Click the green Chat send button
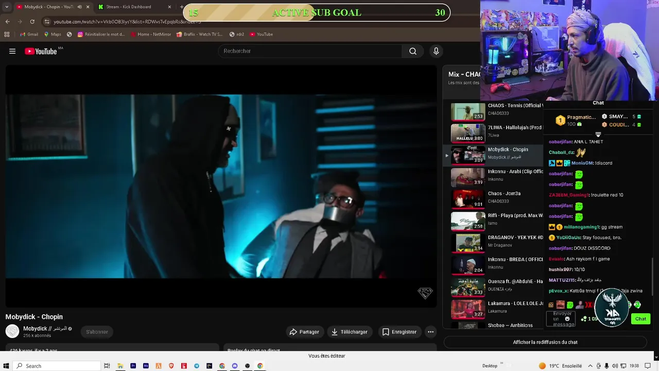The height and width of the screenshot is (371, 659). coord(640,319)
